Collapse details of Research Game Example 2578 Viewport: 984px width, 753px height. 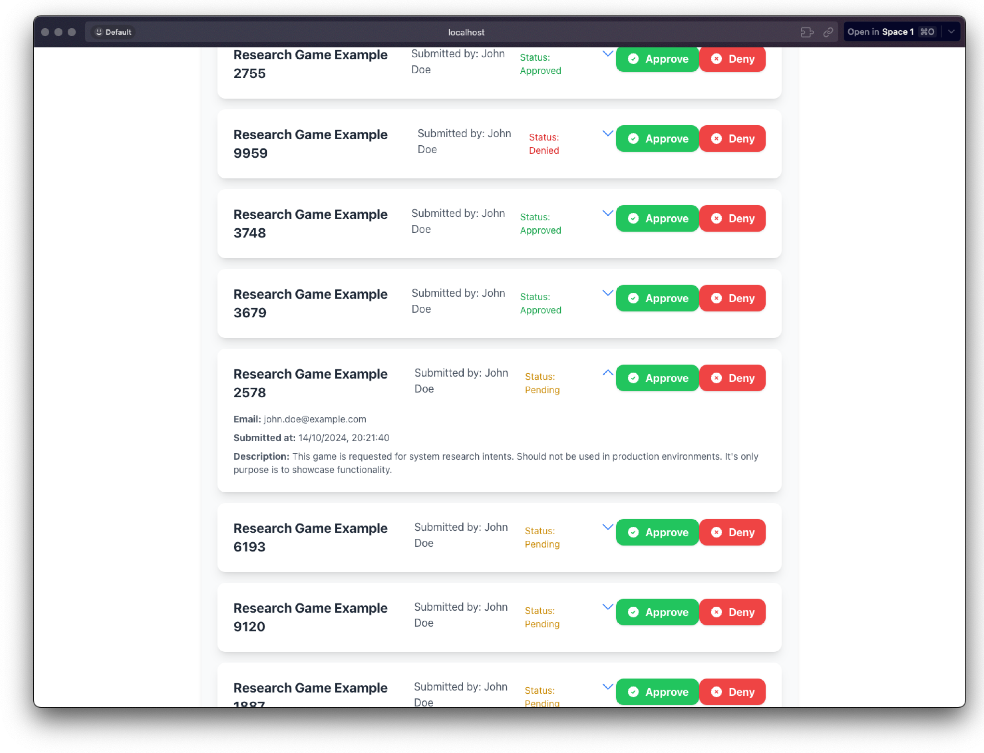[x=607, y=373]
